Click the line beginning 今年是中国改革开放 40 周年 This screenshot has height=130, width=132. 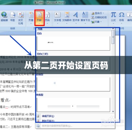point(17,114)
